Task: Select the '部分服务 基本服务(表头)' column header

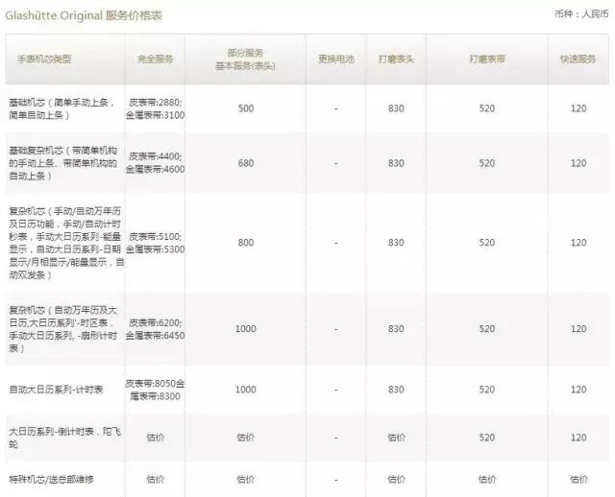Action: click(x=246, y=59)
